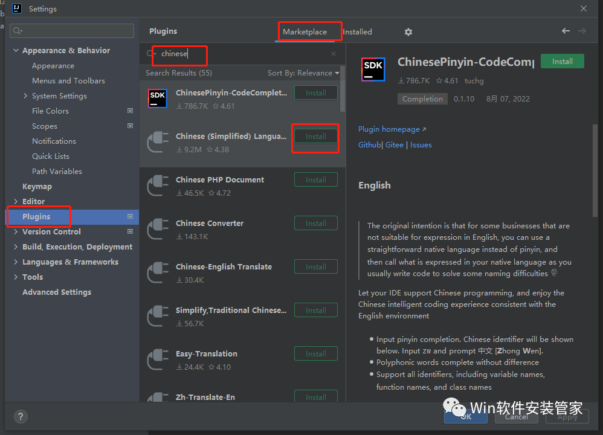Expand the Editor settings section
Viewport: 603px width, 435px height.
[x=16, y=202]
